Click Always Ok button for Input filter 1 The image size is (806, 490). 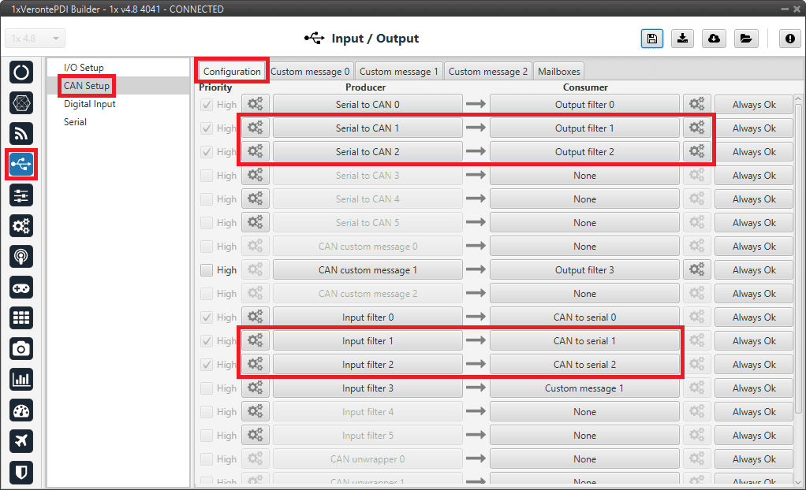tap(753, 341)
